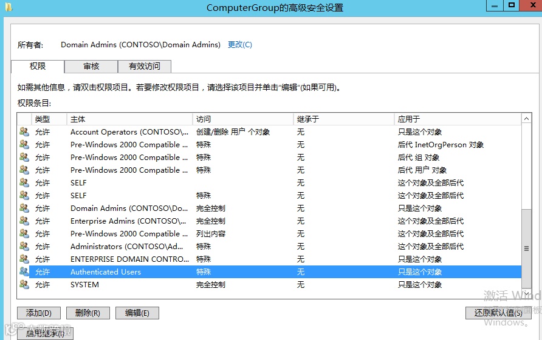Click the group icon beside SYSTEM entry

[x=24, y=284]
